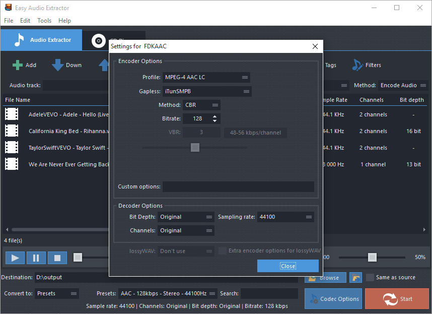Viewport: 432px width, 314px height.
Task: Stop audio playback
Action: 57,258
